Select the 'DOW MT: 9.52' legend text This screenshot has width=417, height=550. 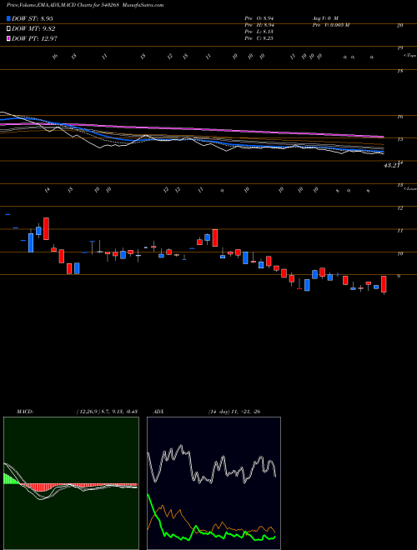point(33,29)
